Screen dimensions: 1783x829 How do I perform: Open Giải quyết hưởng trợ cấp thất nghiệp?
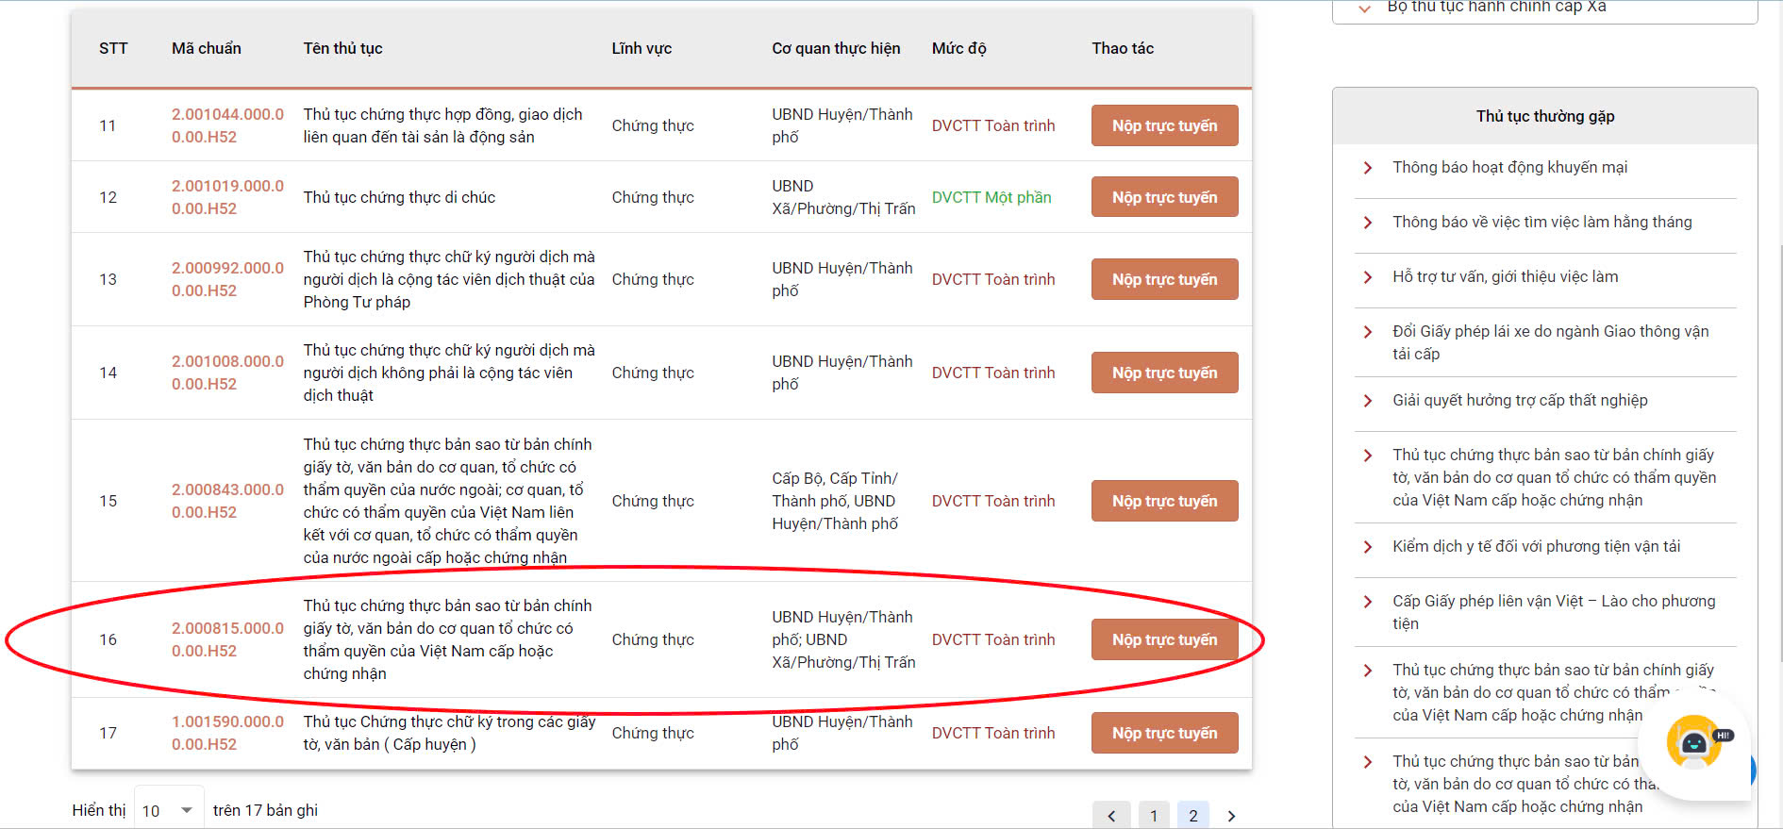(1520, 401)
